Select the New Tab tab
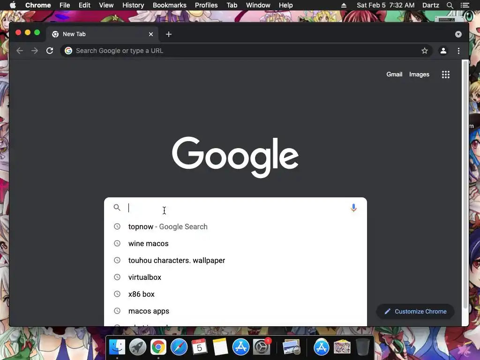480x360 pixels. [x=103, y=34]
